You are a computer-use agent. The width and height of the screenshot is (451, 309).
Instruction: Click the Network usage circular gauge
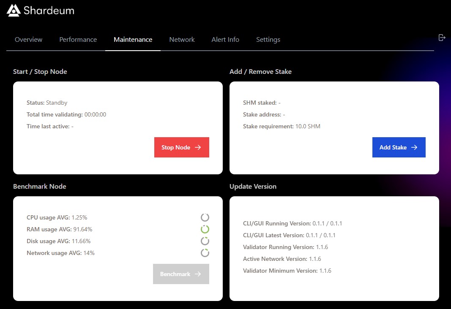pos(205,253)
